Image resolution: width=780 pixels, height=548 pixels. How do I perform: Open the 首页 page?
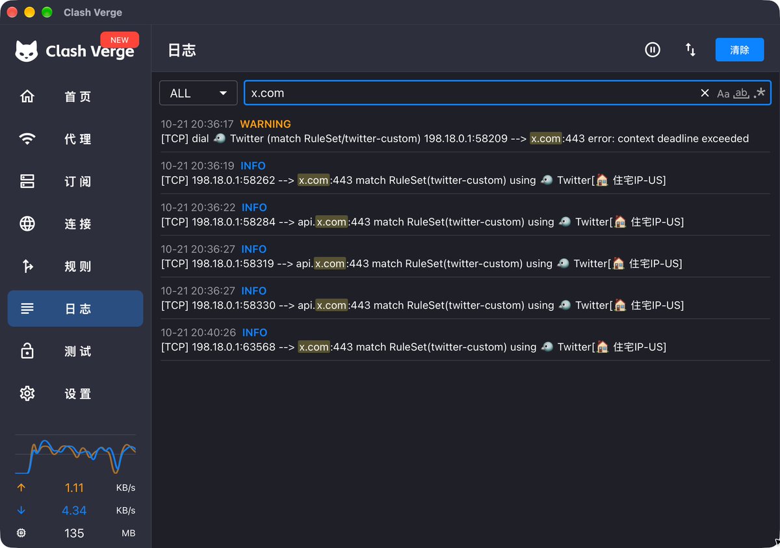[75, 96]
